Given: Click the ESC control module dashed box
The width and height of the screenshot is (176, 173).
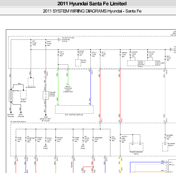Looking at the screenshot, I should click(x=74, y=110).
